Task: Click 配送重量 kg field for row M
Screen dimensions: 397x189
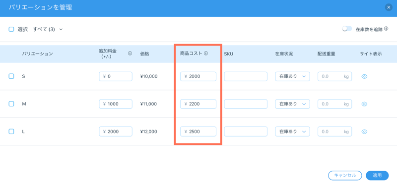Action: click(334, 104)
